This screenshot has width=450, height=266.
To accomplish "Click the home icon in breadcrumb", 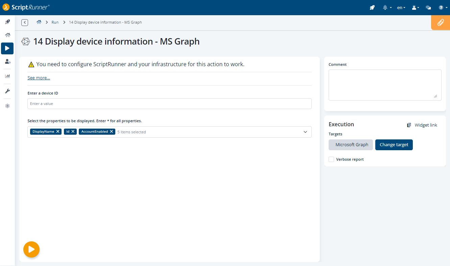I will tap(39, 22).
